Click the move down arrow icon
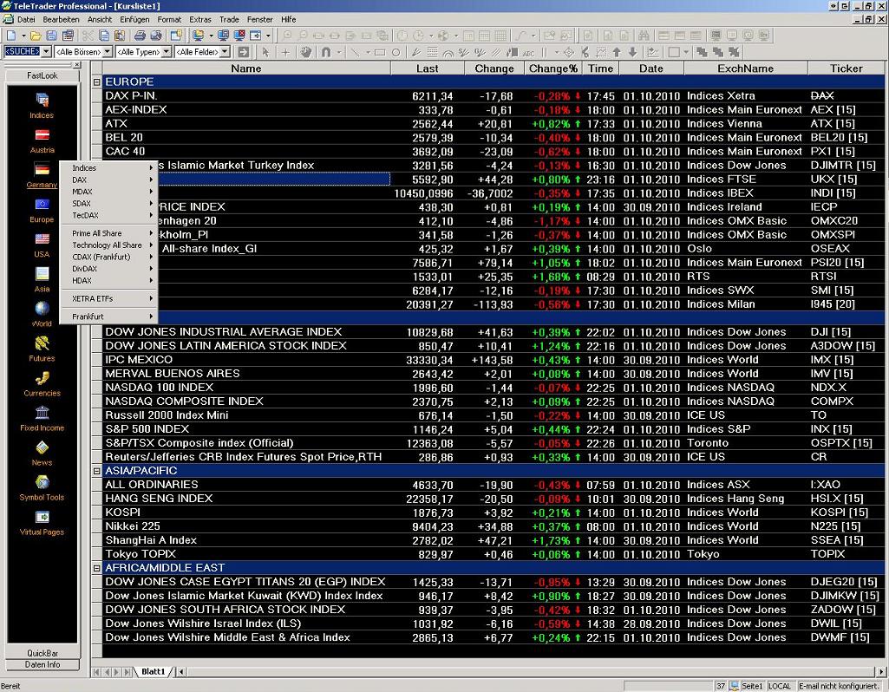This screenshot has height=692, width=889. pyautogui.click(x=633, y=52)
